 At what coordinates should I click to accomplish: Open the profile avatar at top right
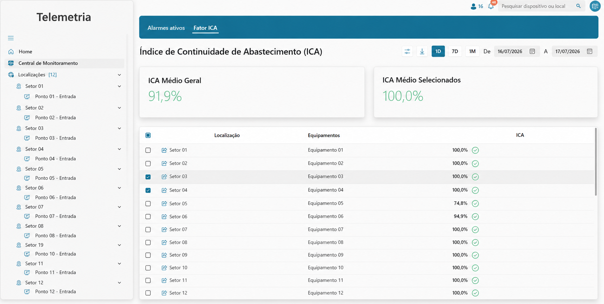[x=595, y=6]
